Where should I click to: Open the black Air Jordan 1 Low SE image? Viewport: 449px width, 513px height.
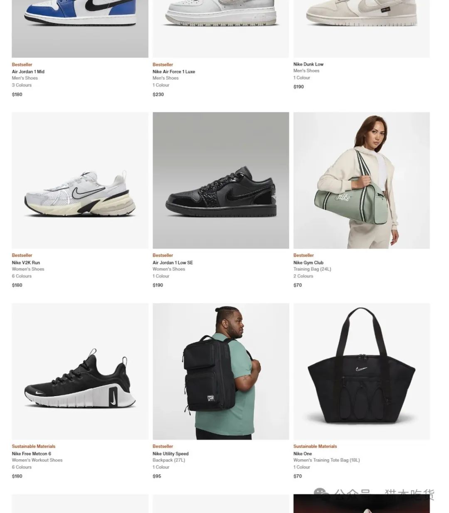(x=221, y=180)
